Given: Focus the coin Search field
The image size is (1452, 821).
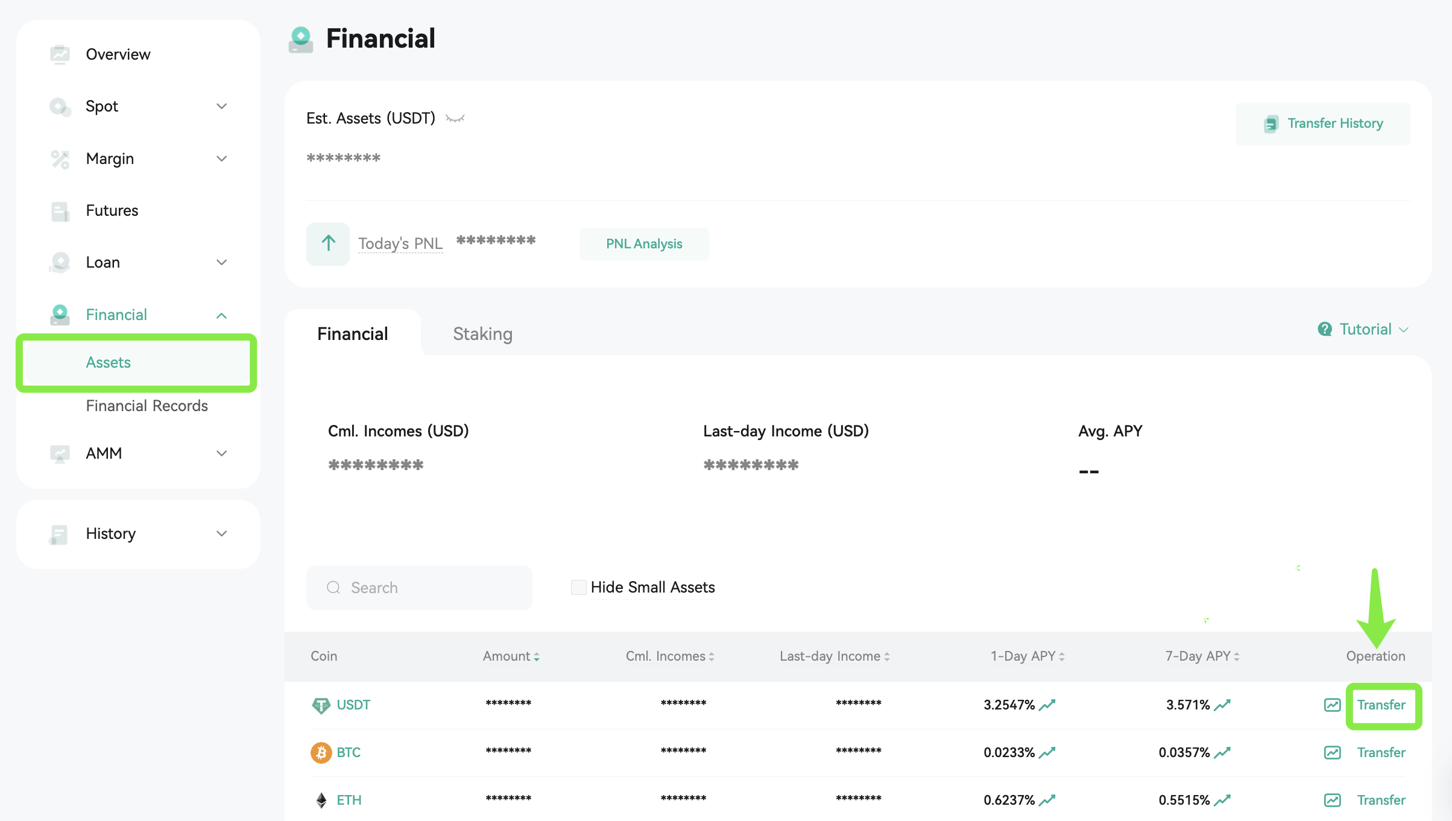Looking at the screenshot, I should click(x=419, y=588).
